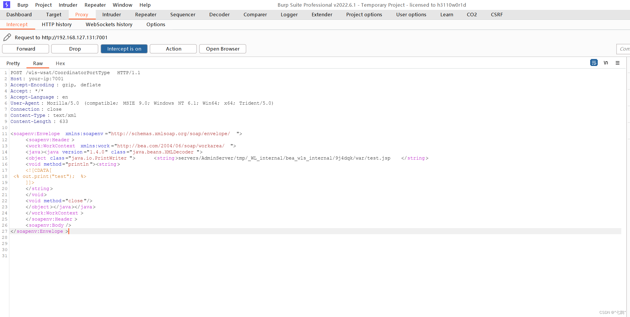This screenshot has height=317, width=630.
Task: Turn off Intercept is on toggle
Action: pos(124,49)
